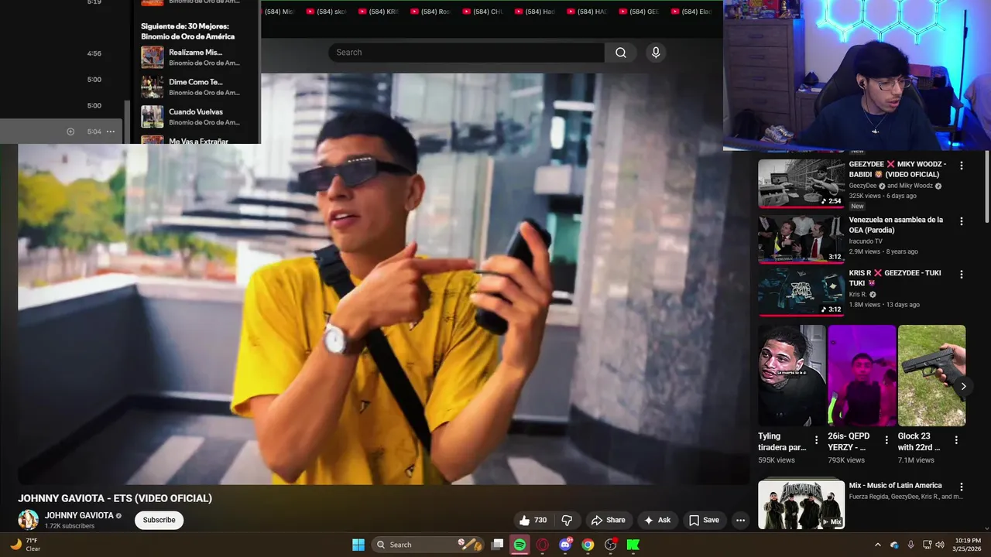Open volume control in system tray
This screenshot has width=991, height=557.
coord(940,545)
